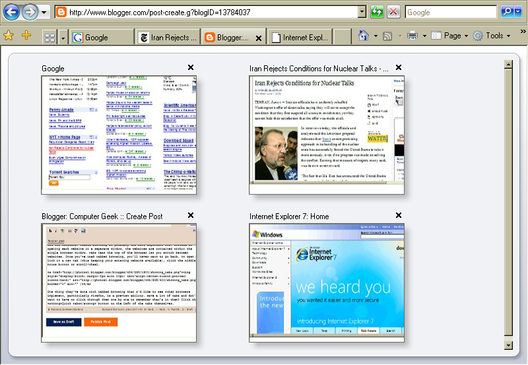Open the Iran Rejects Conditions article thumbnail

pyautogui.click(x=327, y=135)
